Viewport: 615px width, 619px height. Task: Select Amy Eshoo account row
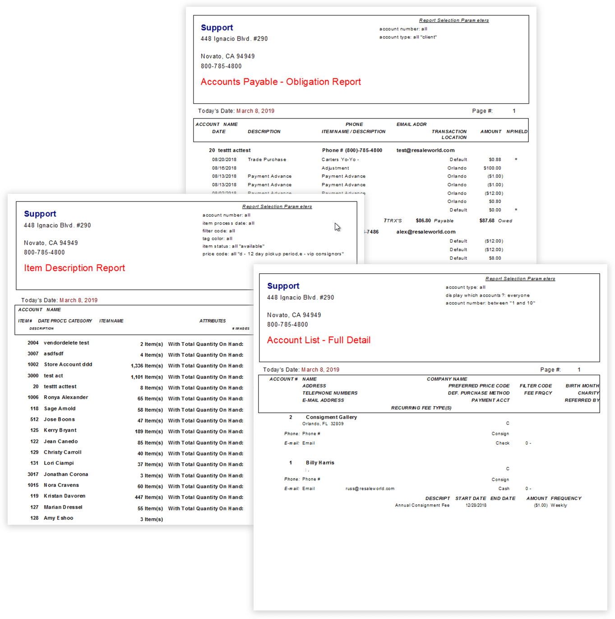51,518
